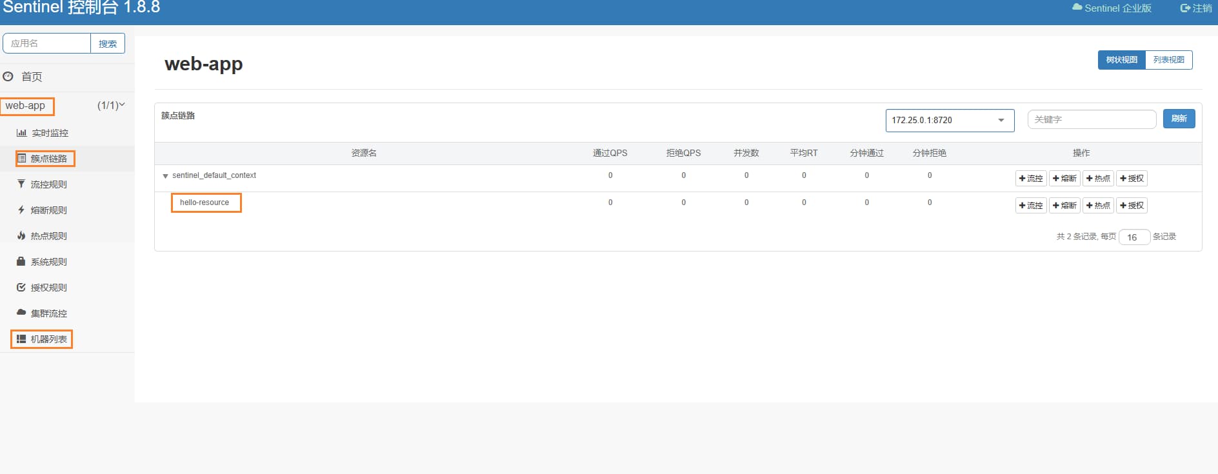Add 流控 rule for hello-resource

1031,206
